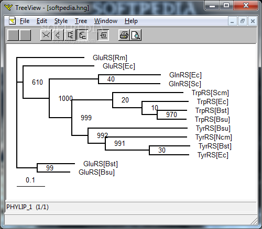The image size is (262, 229).
Task: Click the bootstrap value 992
Action: pos(103,135)
